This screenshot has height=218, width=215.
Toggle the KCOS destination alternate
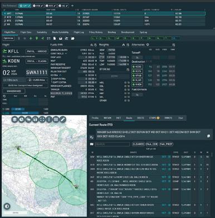[x=137, y=67]
